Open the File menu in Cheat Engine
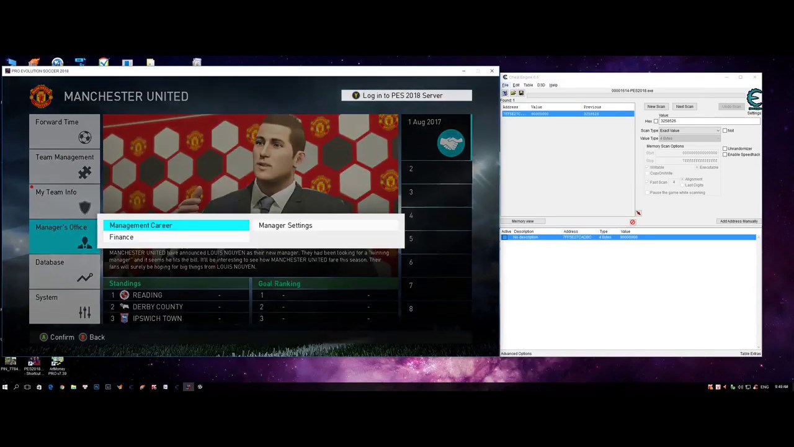 click(505, 85)
